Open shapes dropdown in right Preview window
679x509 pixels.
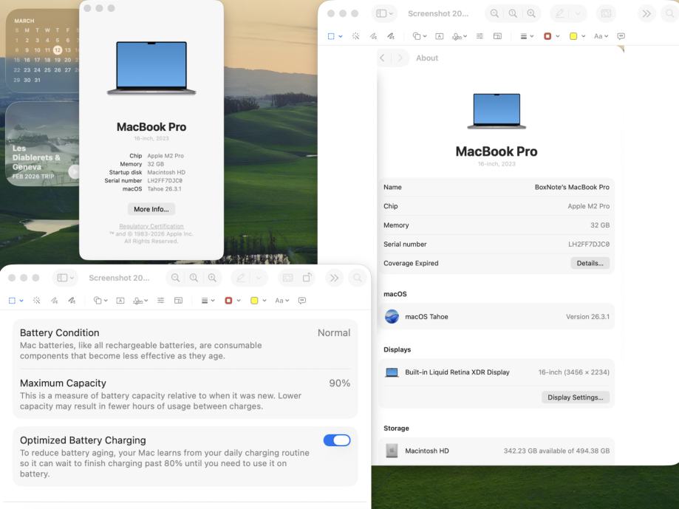(x=420, y=36)
